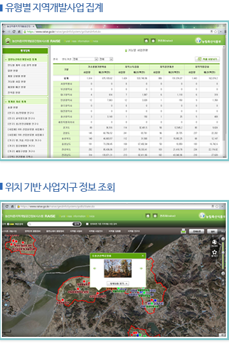Show previous photo with green left arrow
Viewport: 229px width, 356px height.
pyautogui.click(x=95, y=268)
